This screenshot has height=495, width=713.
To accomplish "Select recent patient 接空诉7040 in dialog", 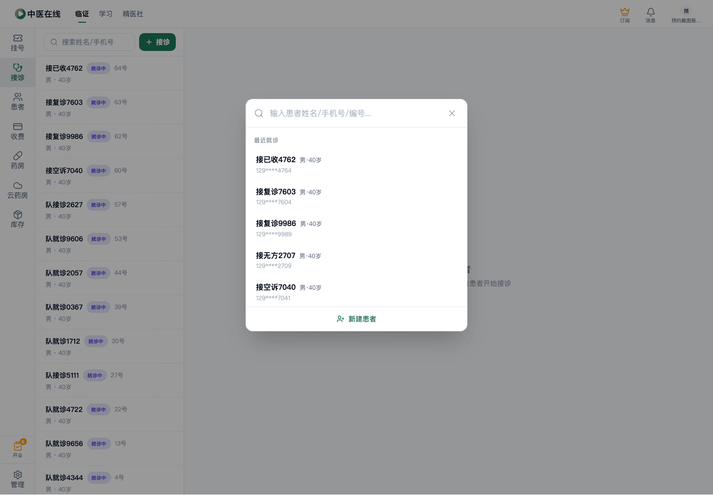I will [356, 292].
